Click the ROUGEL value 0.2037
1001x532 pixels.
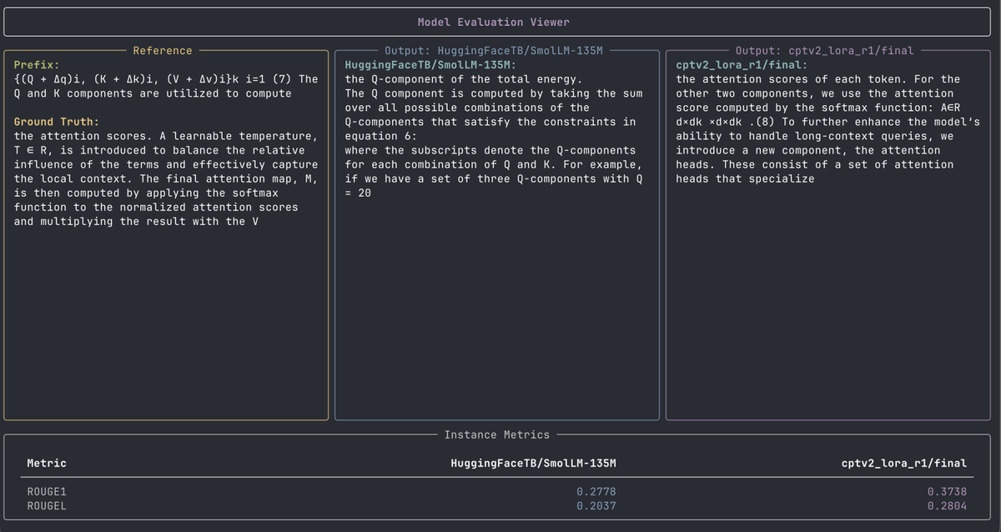(596, 505)
